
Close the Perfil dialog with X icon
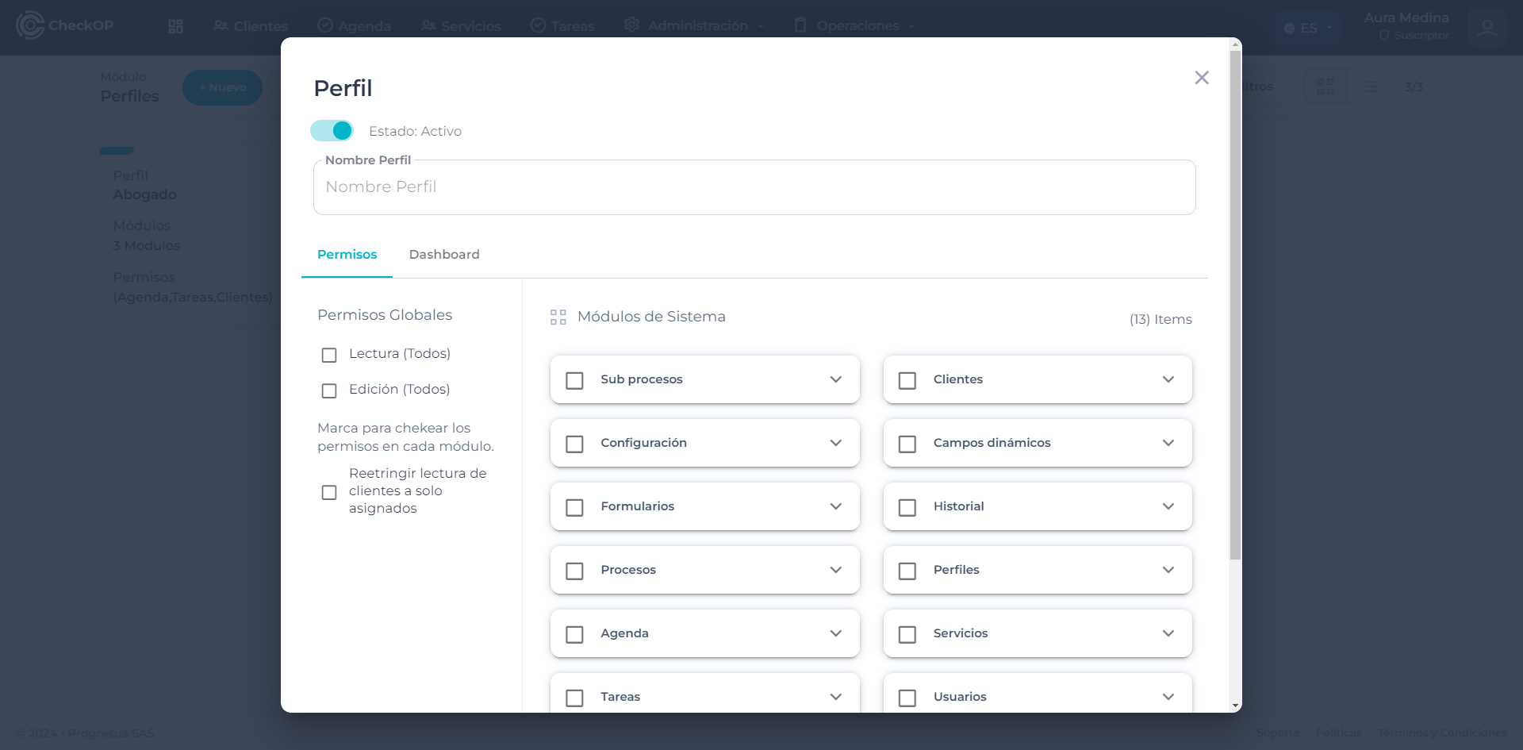pyautogui.click(x=1201, y=78)
